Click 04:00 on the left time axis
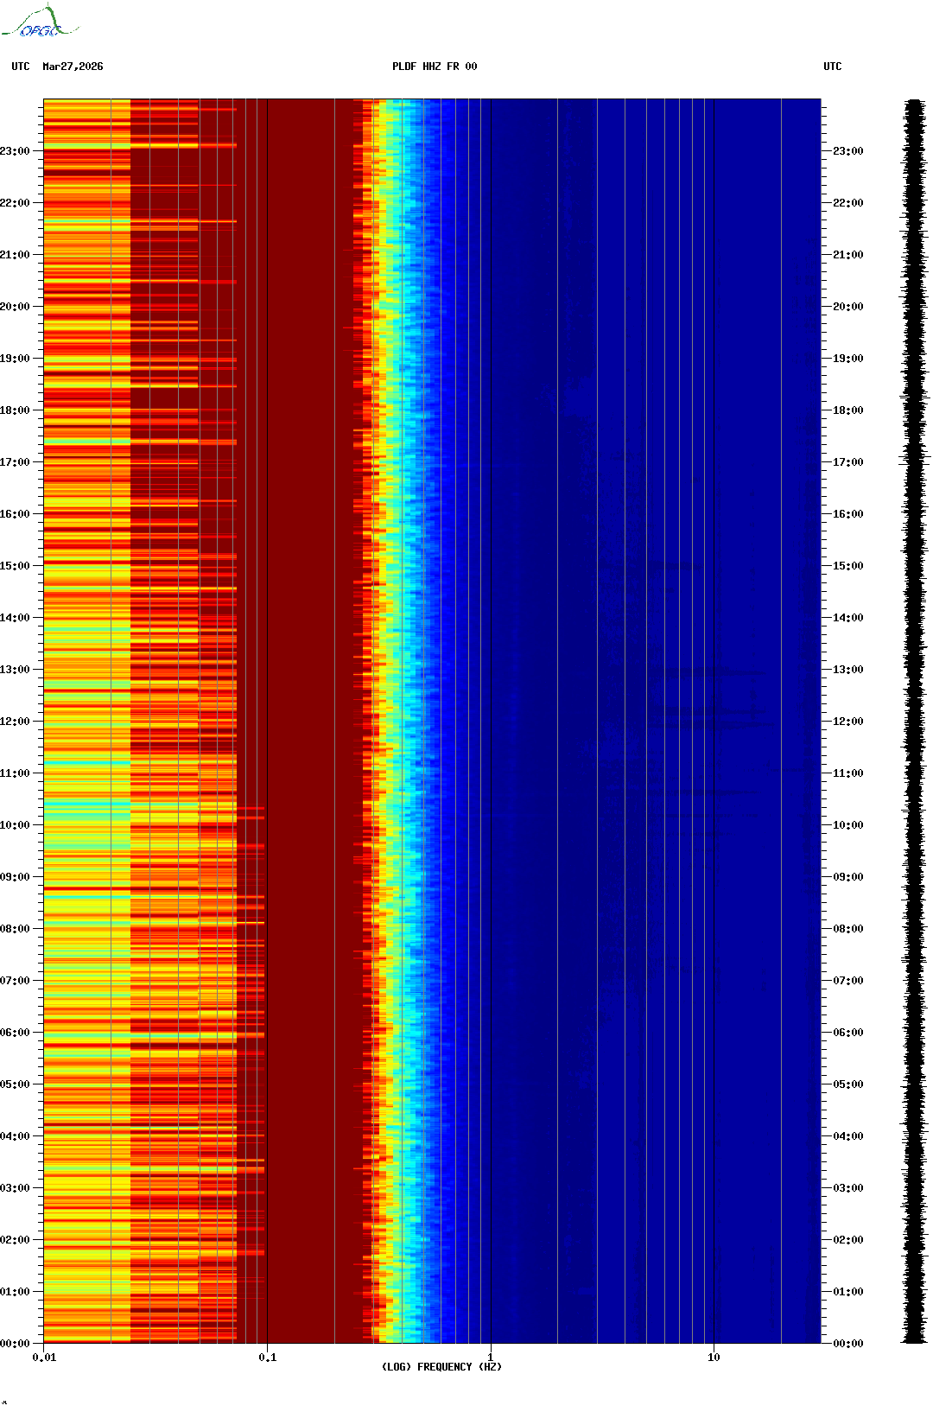 pos(15,1136)
